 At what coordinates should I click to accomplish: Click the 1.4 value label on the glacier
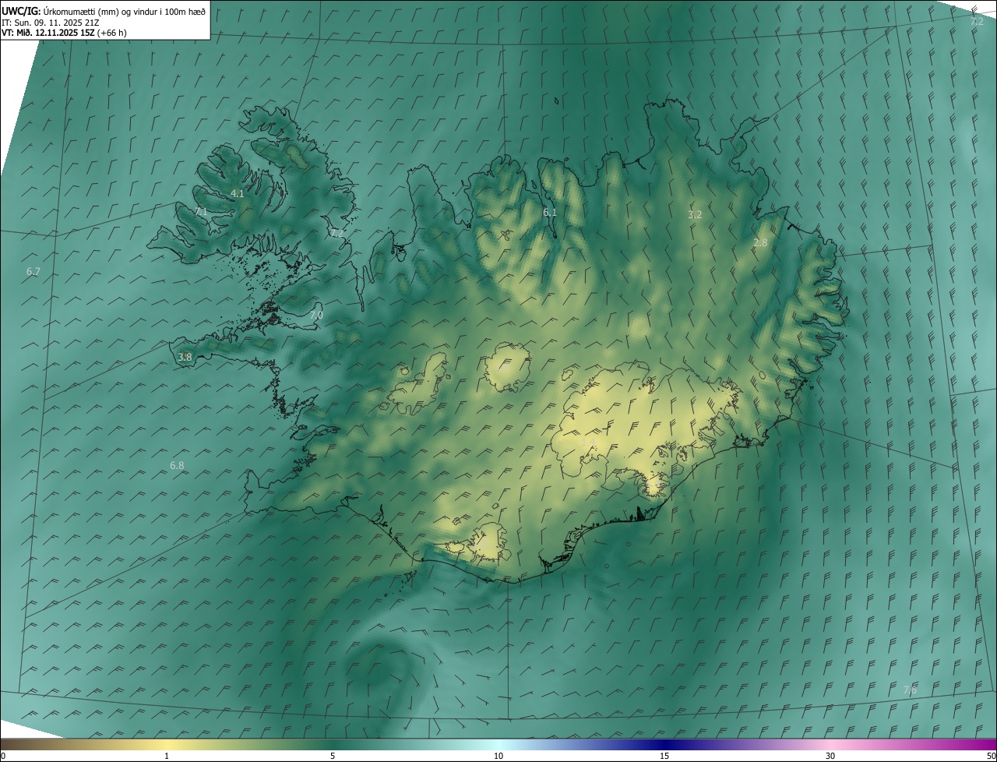pos(589,442)
